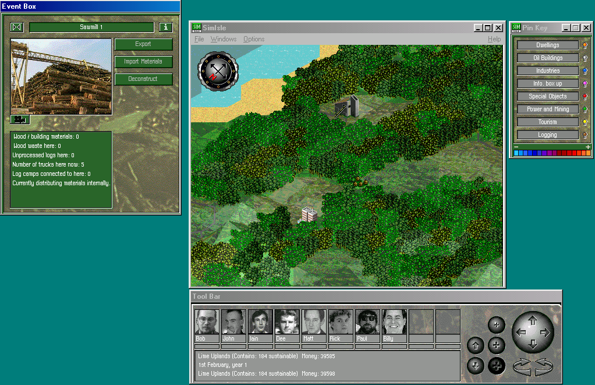The width and height of the screenshot is (595, 385).
Task: Open the Help menu
Action: click(x=494, y=38)
